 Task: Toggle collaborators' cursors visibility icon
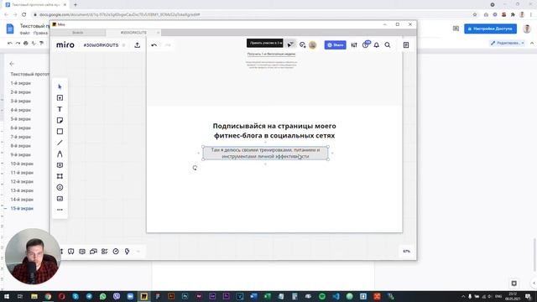coord(290,44)
